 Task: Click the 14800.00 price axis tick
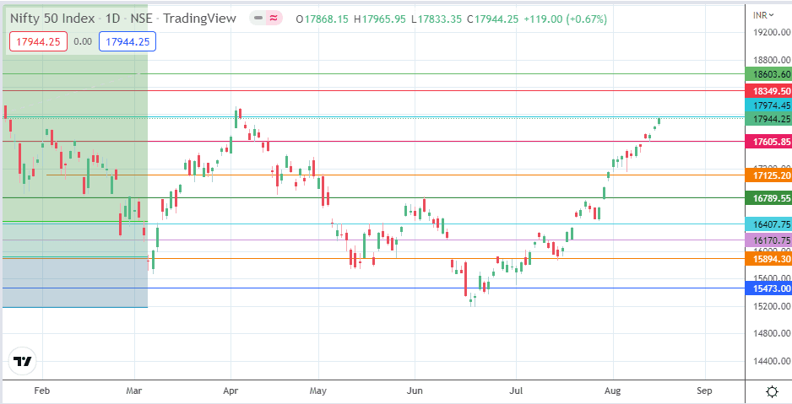coord(770,333)
